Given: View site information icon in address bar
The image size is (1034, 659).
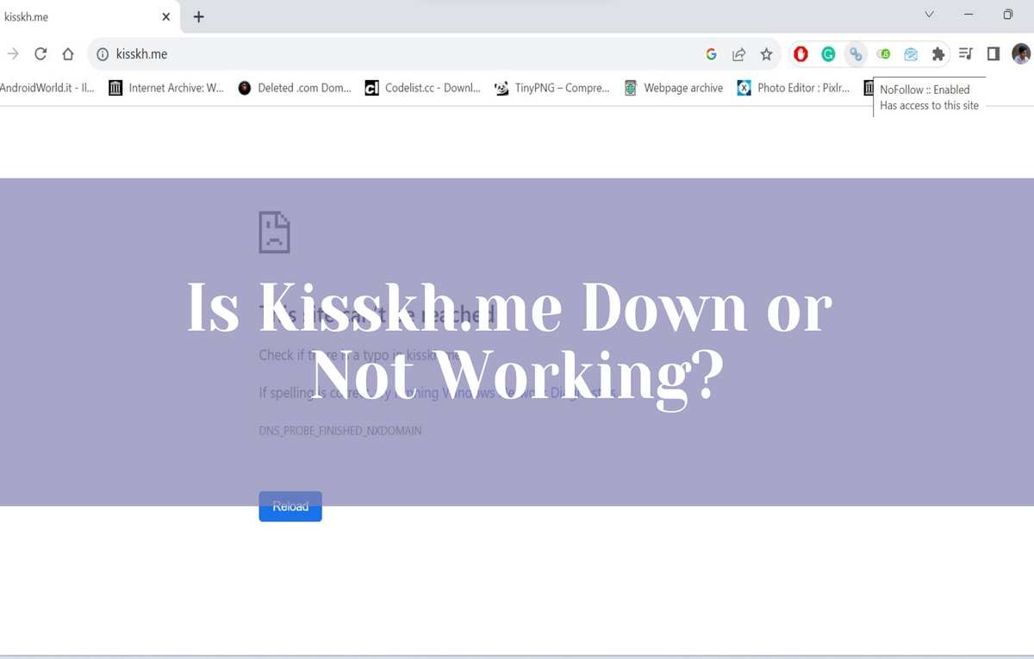Looking at the screenshot, I should tap(103, 54).
